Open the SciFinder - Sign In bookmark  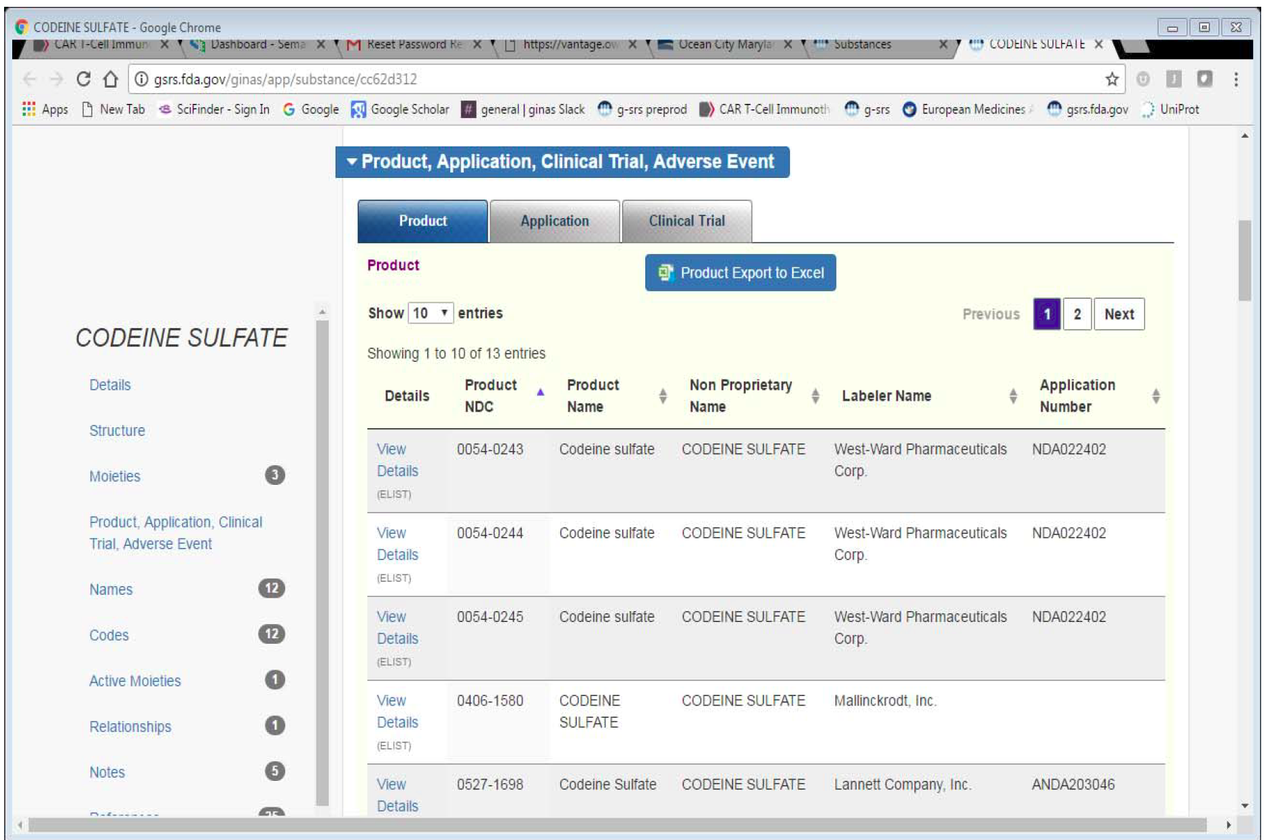point(214,109)
